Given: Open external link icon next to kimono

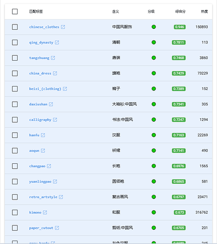Looking at the screenshot, I should coord(45,212).
